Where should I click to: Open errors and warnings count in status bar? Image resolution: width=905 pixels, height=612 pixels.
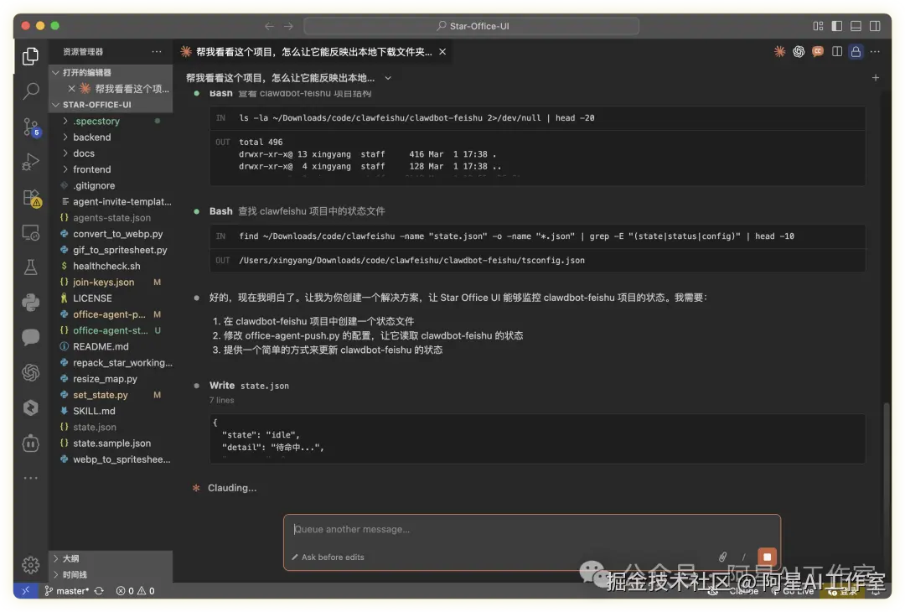[x=135, y=591]
